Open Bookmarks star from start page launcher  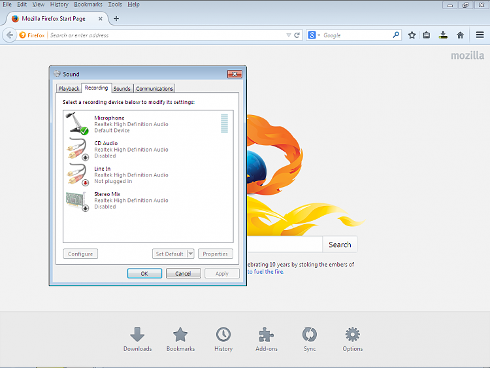tap(180, 339)
